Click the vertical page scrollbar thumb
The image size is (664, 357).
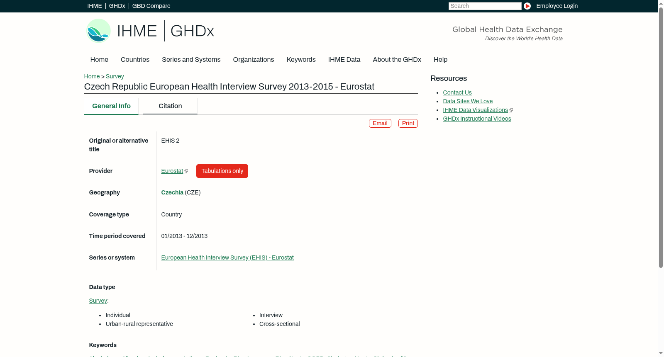[x=661, y=137]
